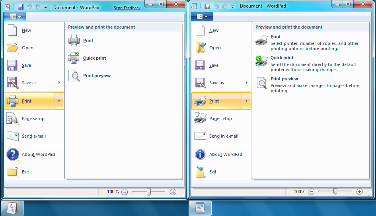This screenshot has height=216, width=376.
Task: Click the Send in e-mail icon in right window
Action: [200, 136]
